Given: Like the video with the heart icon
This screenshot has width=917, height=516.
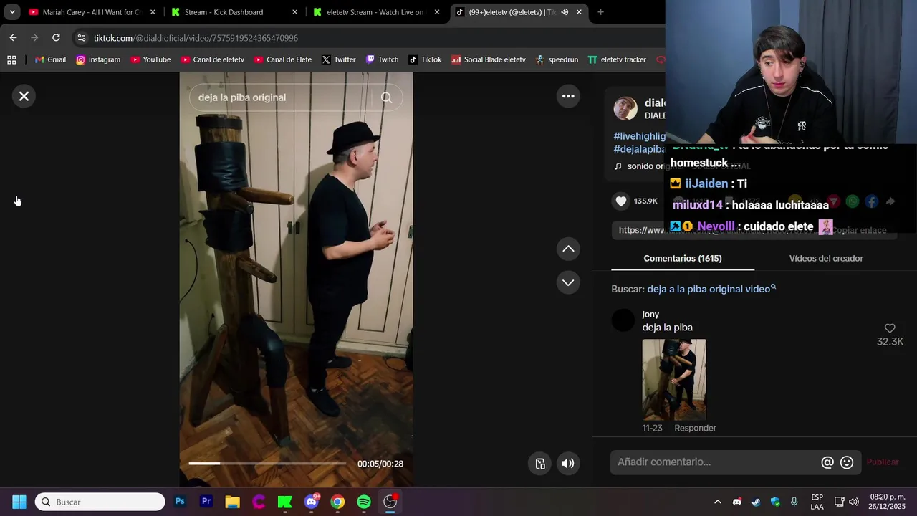Looking at the screenshot, I should [x=621, y=201].
